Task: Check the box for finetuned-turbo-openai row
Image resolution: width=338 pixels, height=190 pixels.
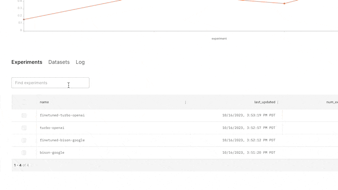Action: (24, 115)
